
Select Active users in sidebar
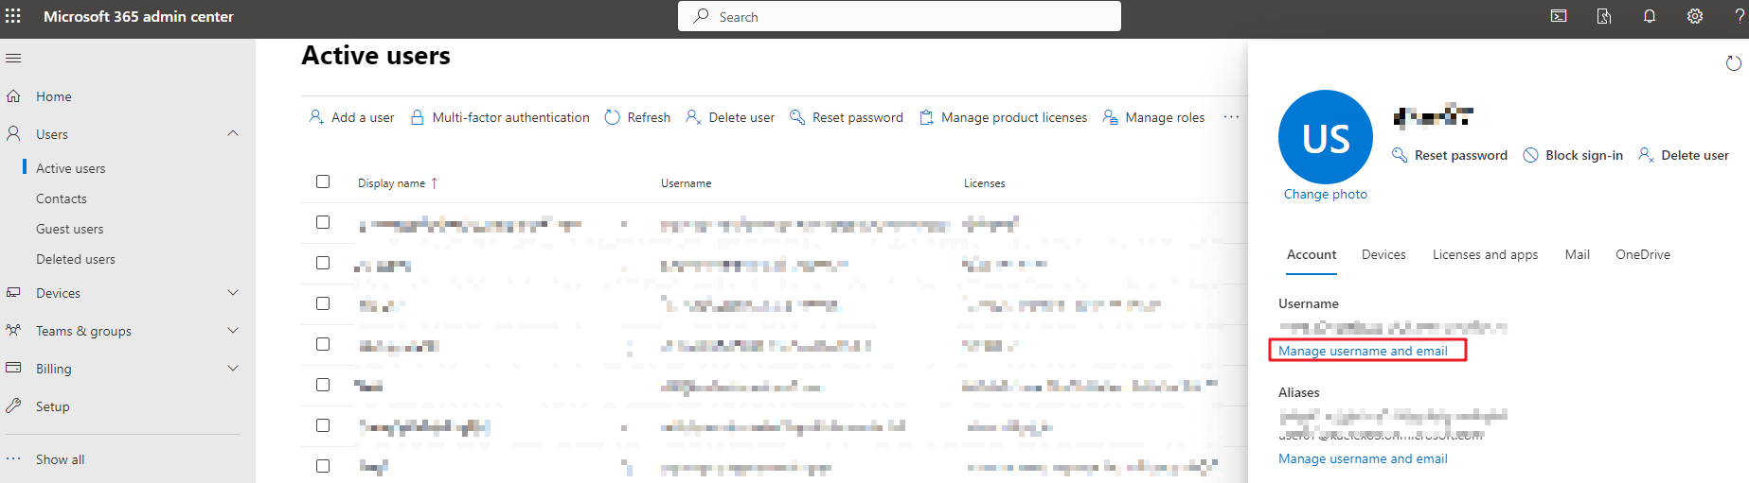(71, 168)
